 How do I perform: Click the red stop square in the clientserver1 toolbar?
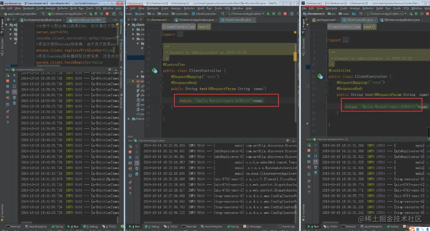[x=285, y=14]
